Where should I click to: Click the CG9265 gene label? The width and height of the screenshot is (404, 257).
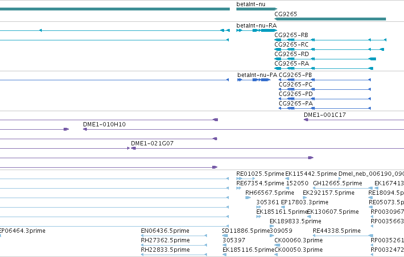pos(286,14)
